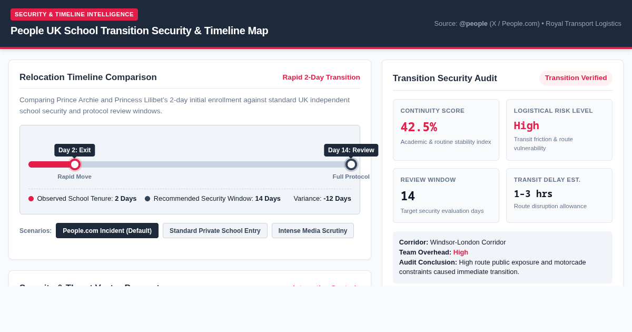Click the Observed School Tenure red legend dot
The height and width of the screenshot is (332, 632).
click(x=31, y=199)
